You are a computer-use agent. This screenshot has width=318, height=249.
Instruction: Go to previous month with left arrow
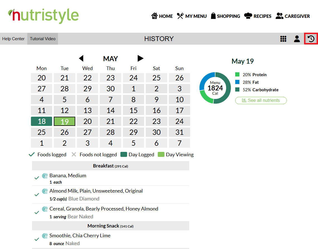(81, 58)
